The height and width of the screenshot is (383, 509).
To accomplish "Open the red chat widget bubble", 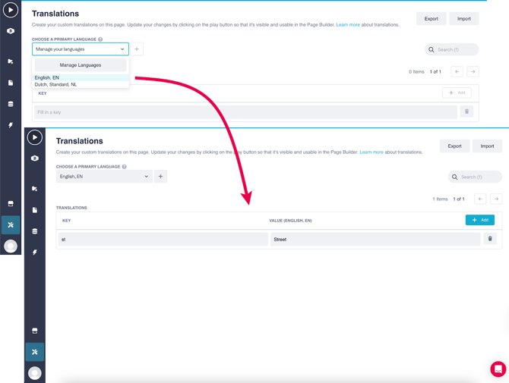I will point(498,369).
